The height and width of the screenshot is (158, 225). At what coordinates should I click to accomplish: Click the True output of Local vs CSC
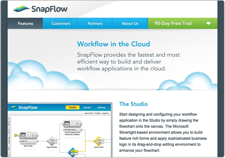pyautogui.click(x=100, y=140)
